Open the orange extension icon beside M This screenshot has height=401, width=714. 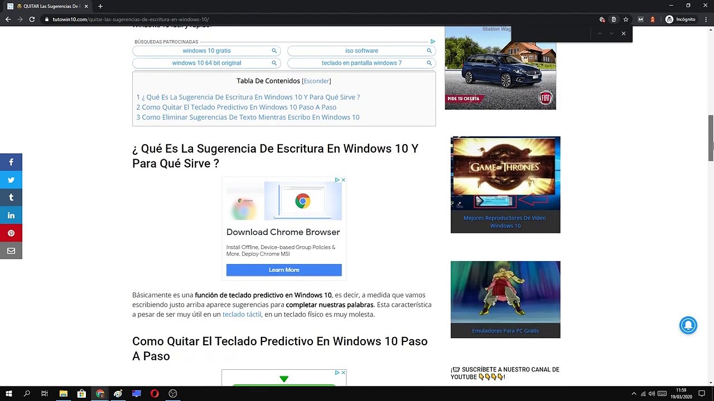click(x=653, y=19)
